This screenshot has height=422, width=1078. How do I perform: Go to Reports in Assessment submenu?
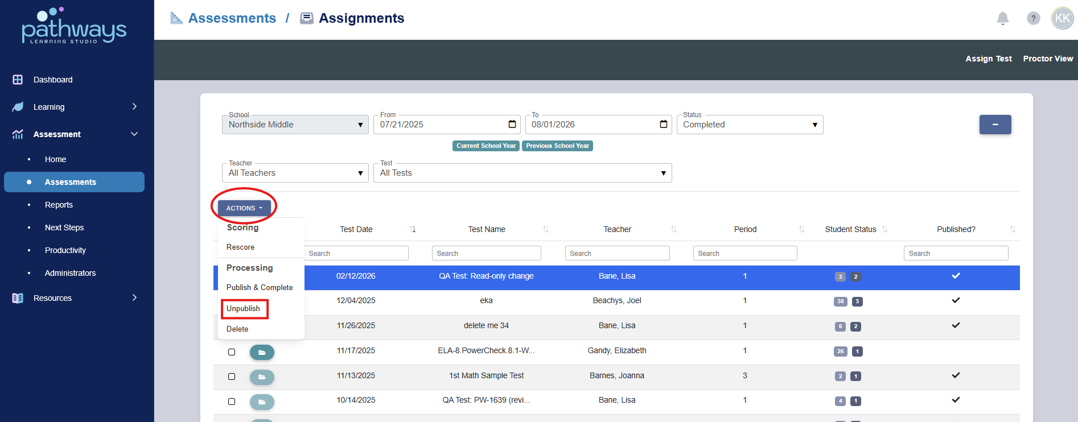pos(59,205)
